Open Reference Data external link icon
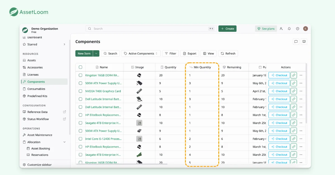Viewport: 335px width, 175px height. pyautogui.click(x=64, y=112)
